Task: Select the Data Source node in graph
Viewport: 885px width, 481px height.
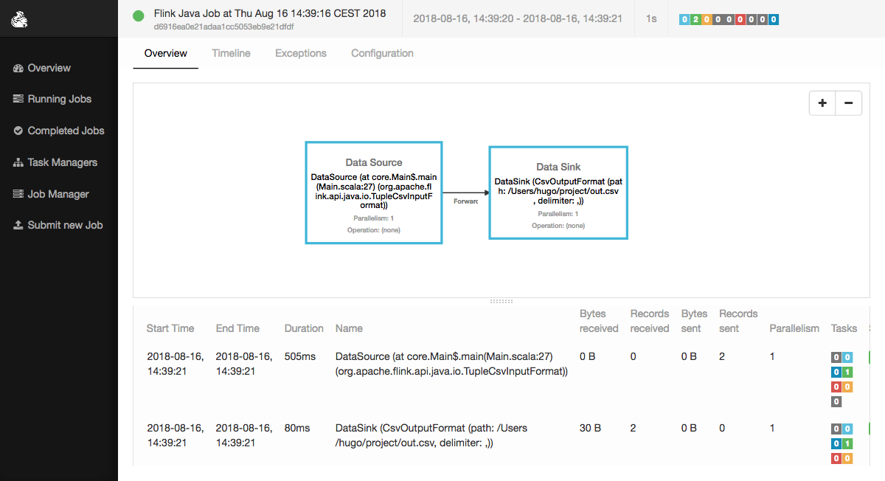Action: tap(374, 193)
